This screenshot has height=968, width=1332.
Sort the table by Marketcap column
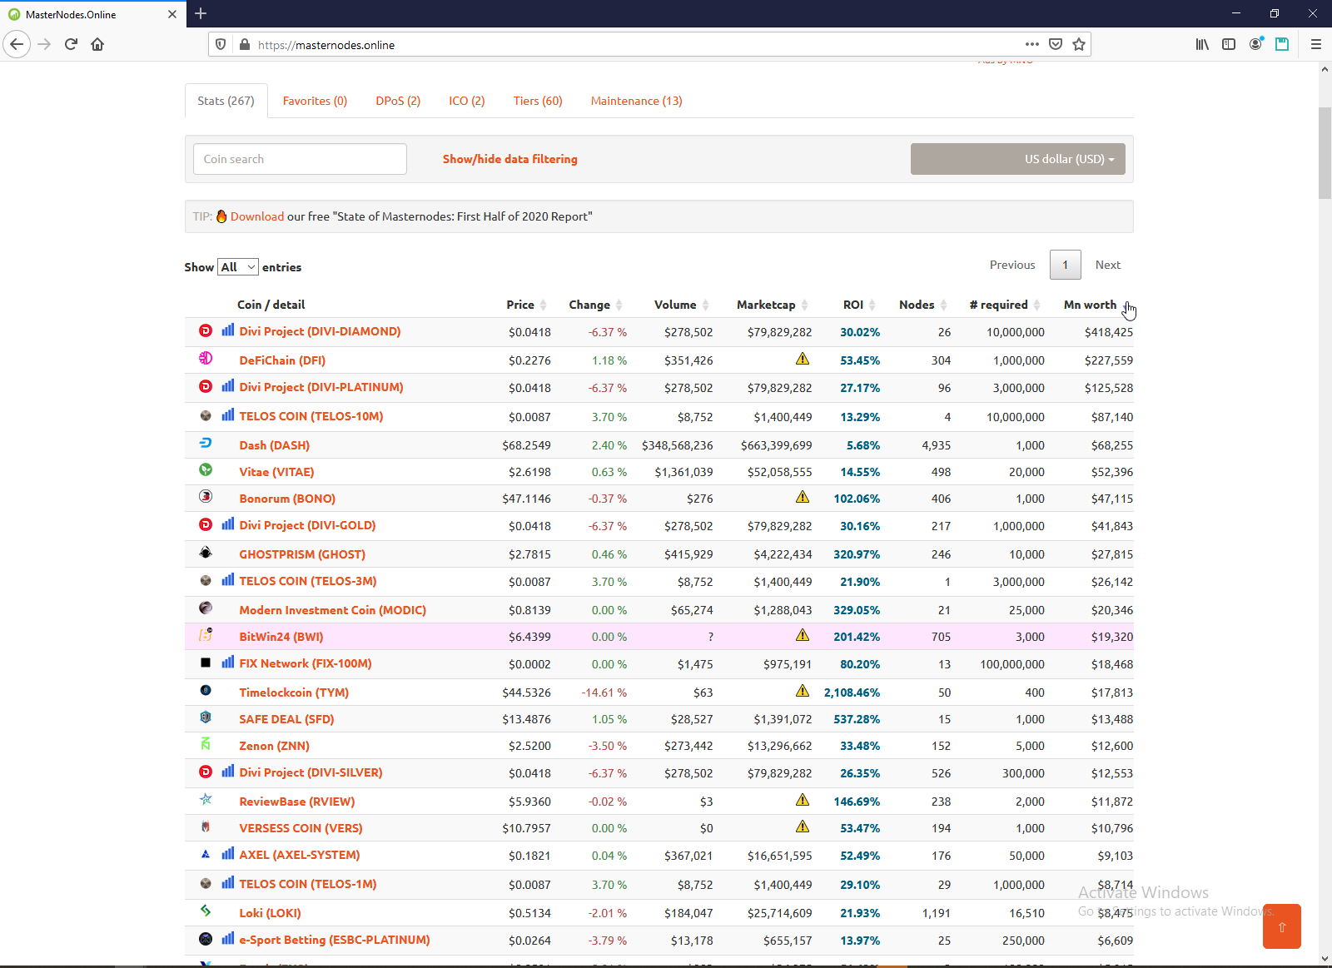(772, 305)
